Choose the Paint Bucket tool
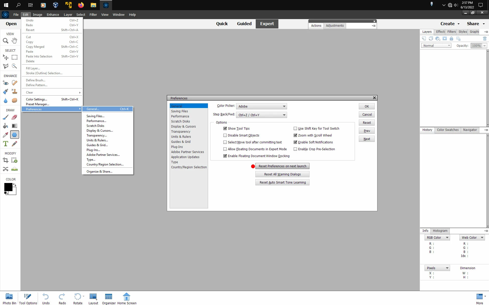This screenshot has height=305, width=489. coord(5,126)
